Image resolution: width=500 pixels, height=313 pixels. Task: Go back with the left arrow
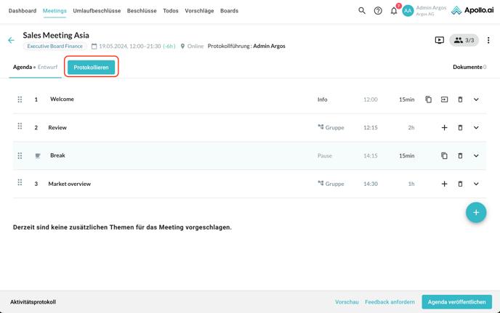coord(11,41)
